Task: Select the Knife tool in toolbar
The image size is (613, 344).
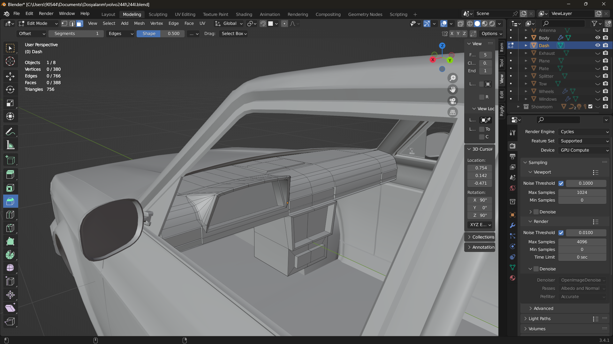Action: click(x=10, y=228)
